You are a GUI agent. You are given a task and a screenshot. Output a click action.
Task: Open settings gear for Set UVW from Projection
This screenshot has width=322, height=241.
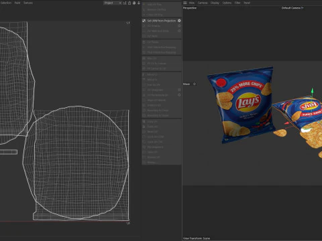pyautogui.click(x=179, y=21)
